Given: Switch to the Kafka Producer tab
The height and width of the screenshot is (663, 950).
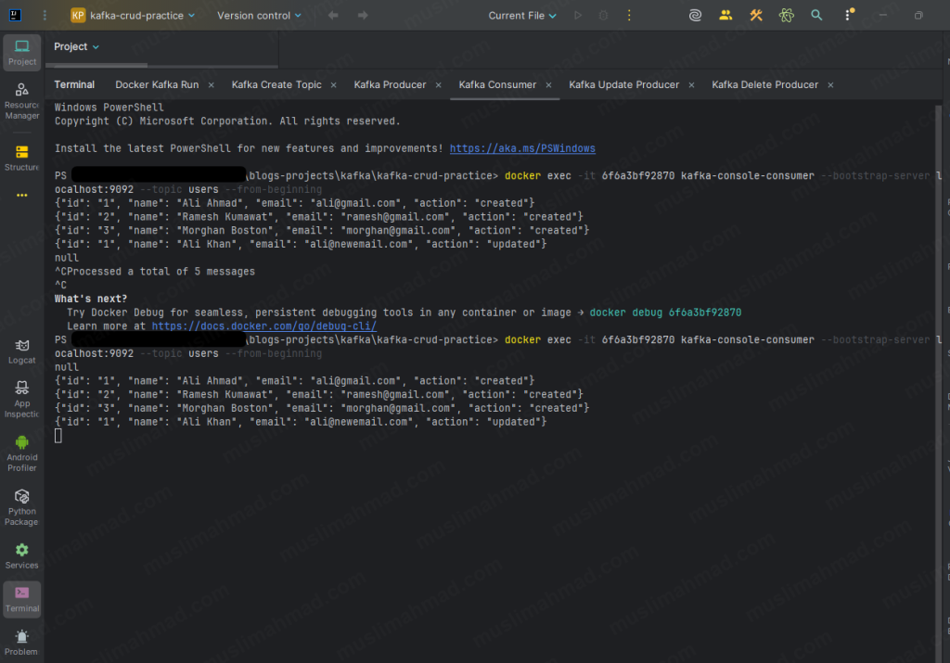Looking at the screenshot, I should pos(390,84).
